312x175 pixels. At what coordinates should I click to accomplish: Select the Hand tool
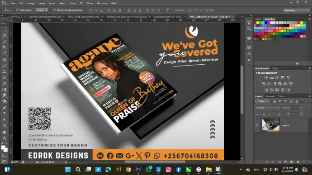pos(4,132)
